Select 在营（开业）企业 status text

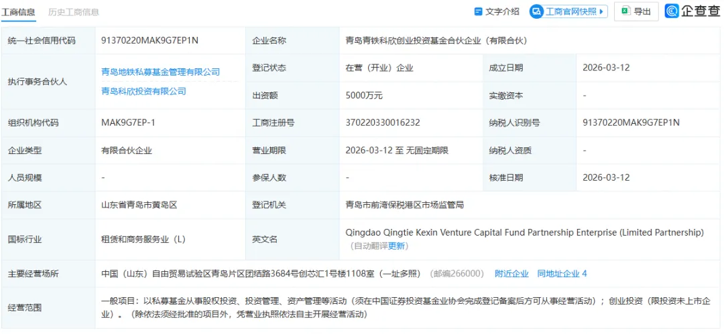tap(379, 68)
